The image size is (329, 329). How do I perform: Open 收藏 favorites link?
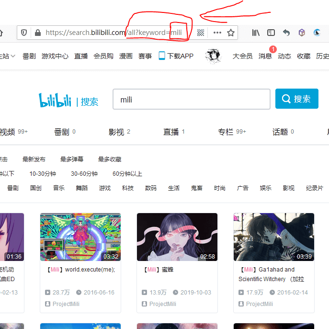304,56
